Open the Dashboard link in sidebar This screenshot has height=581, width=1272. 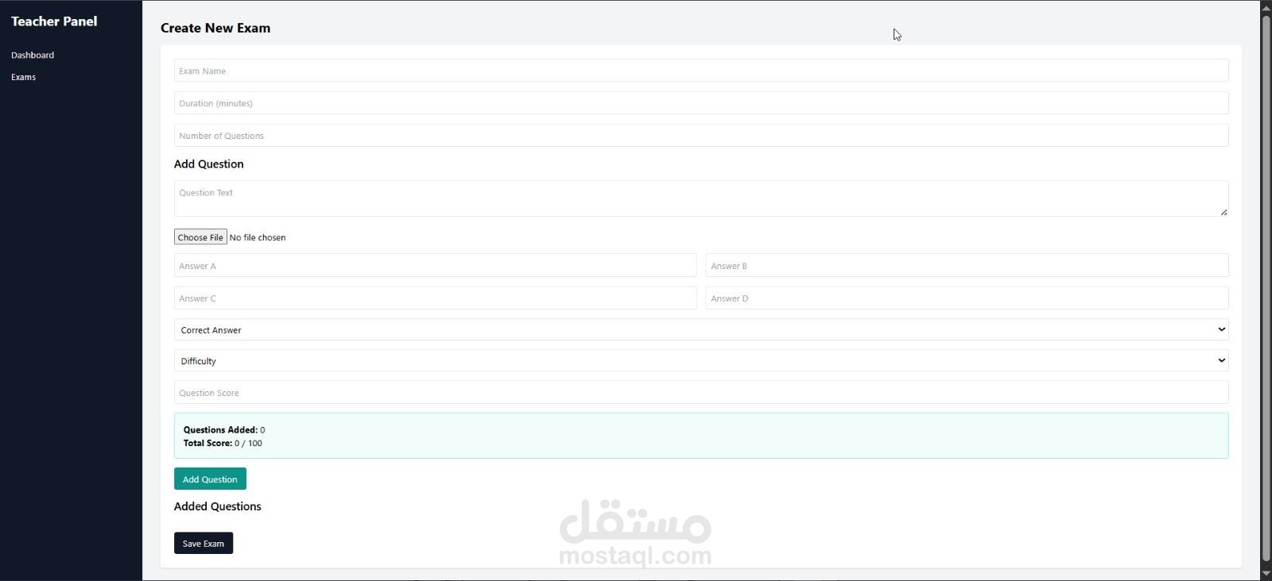[33, 55]
